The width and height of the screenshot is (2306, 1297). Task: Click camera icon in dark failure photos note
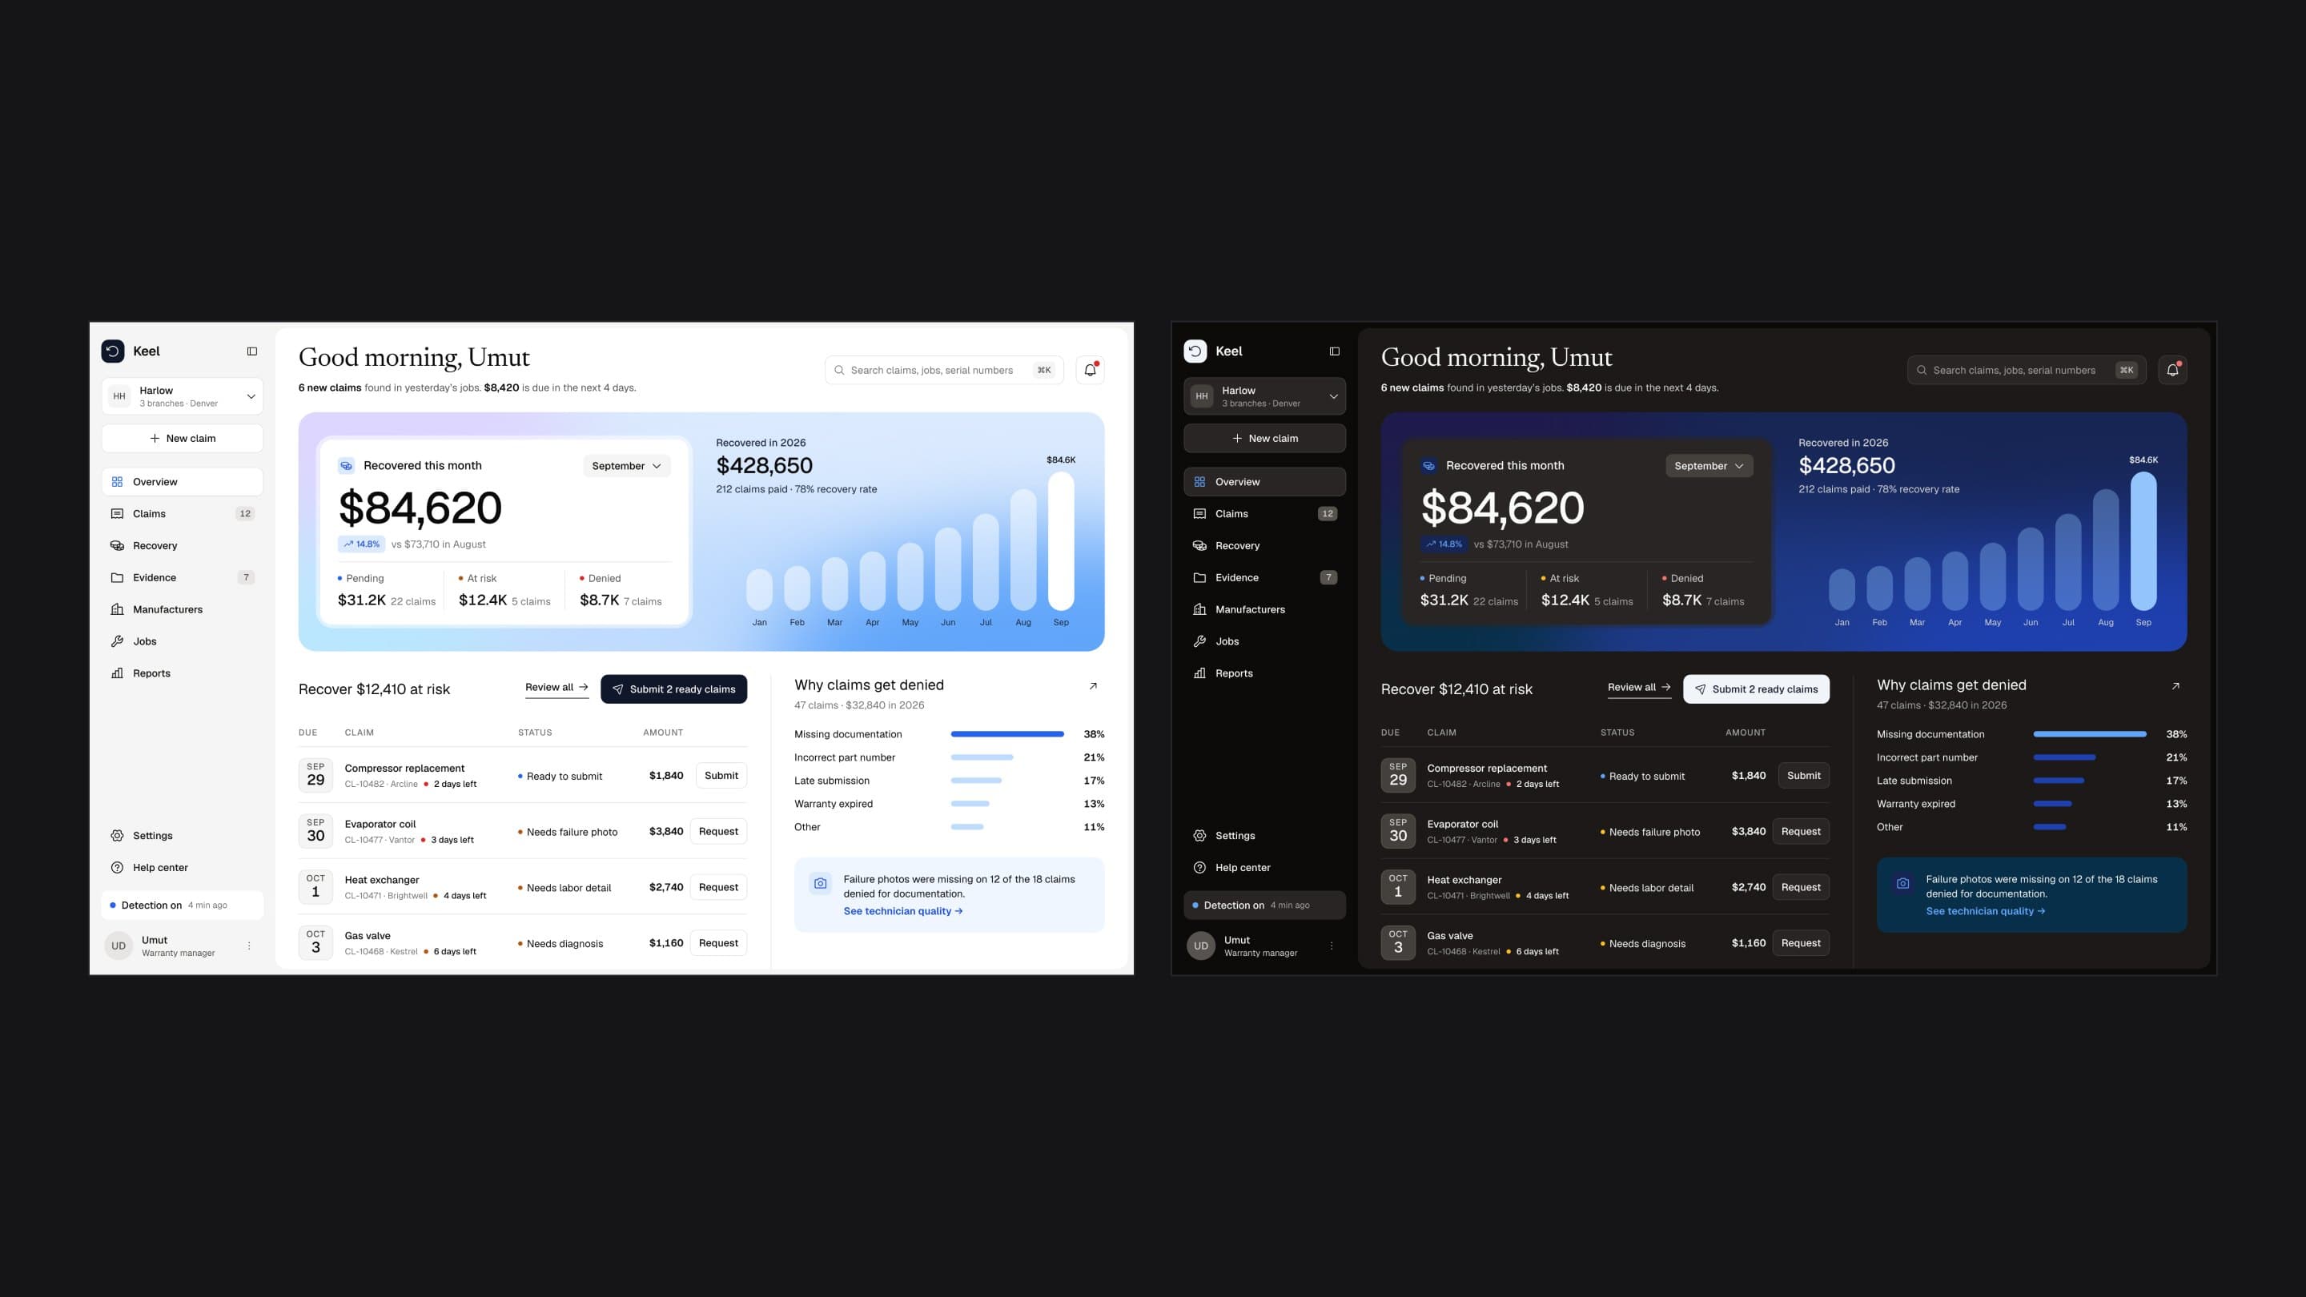(1902, 883)
